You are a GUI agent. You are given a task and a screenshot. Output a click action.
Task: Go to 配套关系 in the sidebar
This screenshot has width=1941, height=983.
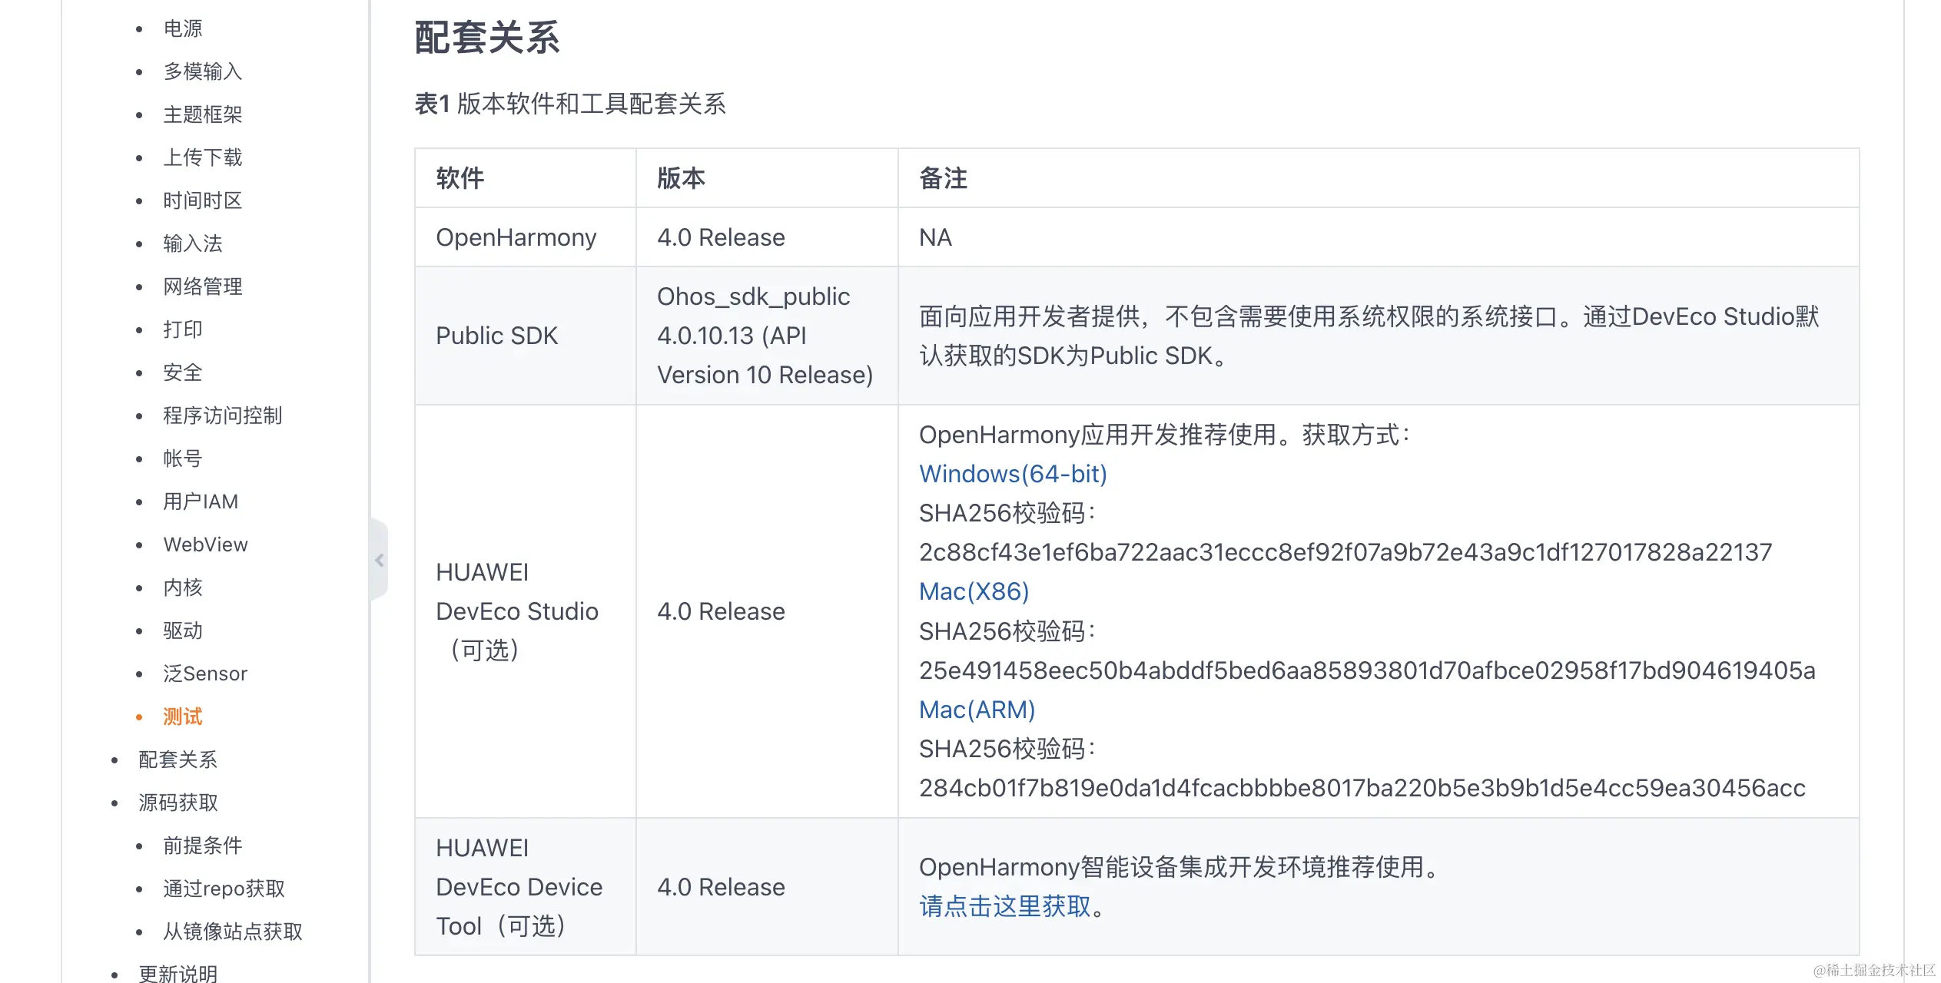[178, 760]
